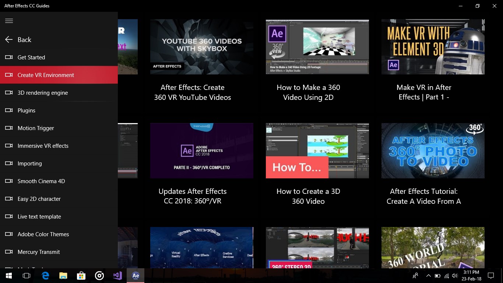The image size is (503, 283).
Task: Click the camera icon beside Get Started
Action: (x=9, y=57)
